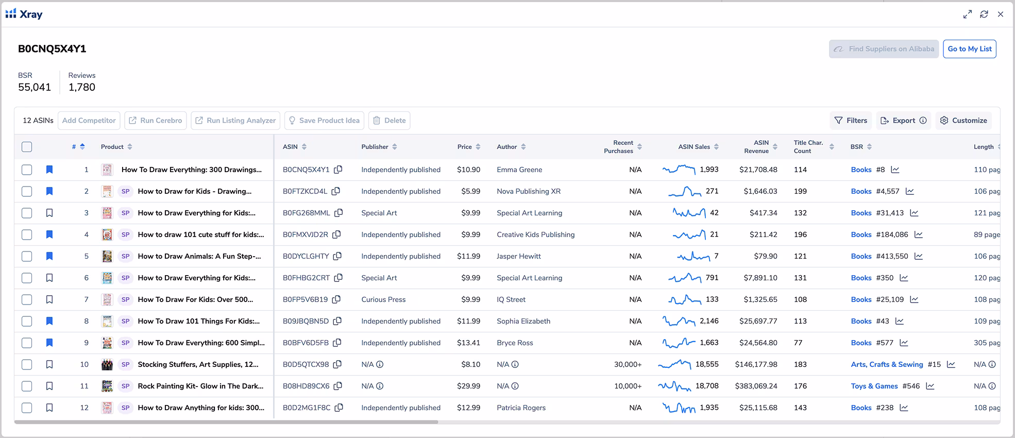This screenshot has width=1015, height=438.
Task: Click the horizontal scrollbar under the table
Action: click(x=227, y=422)
